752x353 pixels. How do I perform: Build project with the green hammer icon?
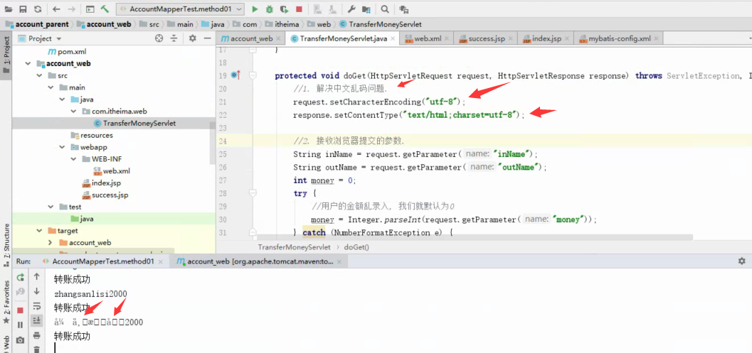point(105,9)
